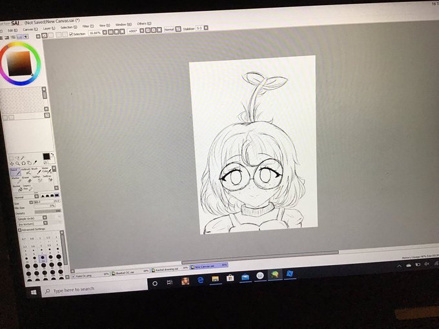
Task: Open the Others menu
Action: click(144, 23)
